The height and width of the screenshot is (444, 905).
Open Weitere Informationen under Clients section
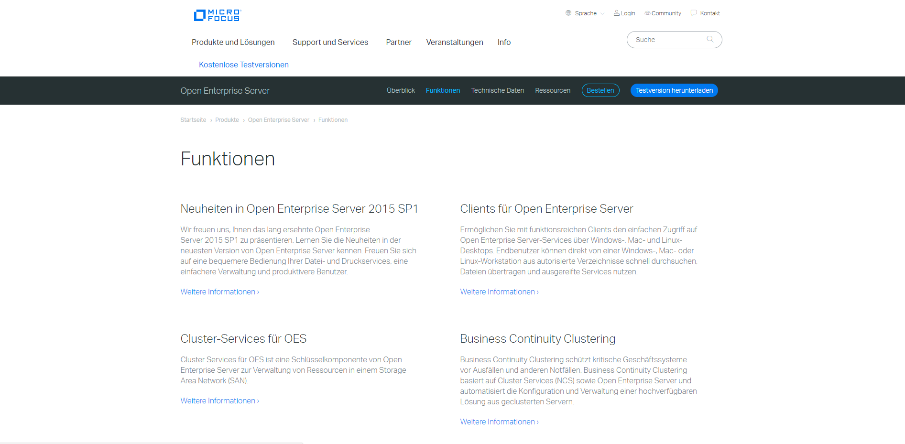point(500,292)
